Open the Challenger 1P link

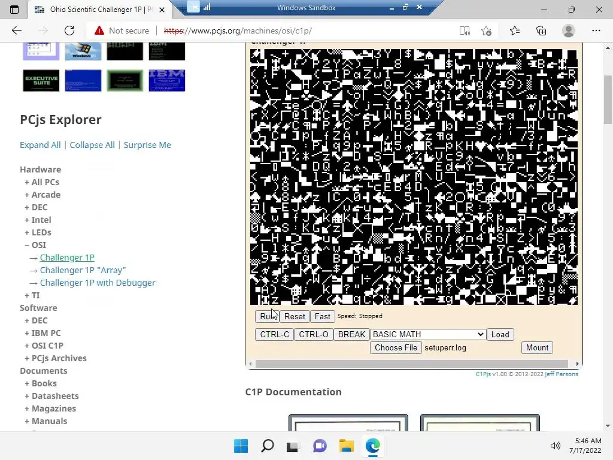pyautogui.click(x=67, y=258)
